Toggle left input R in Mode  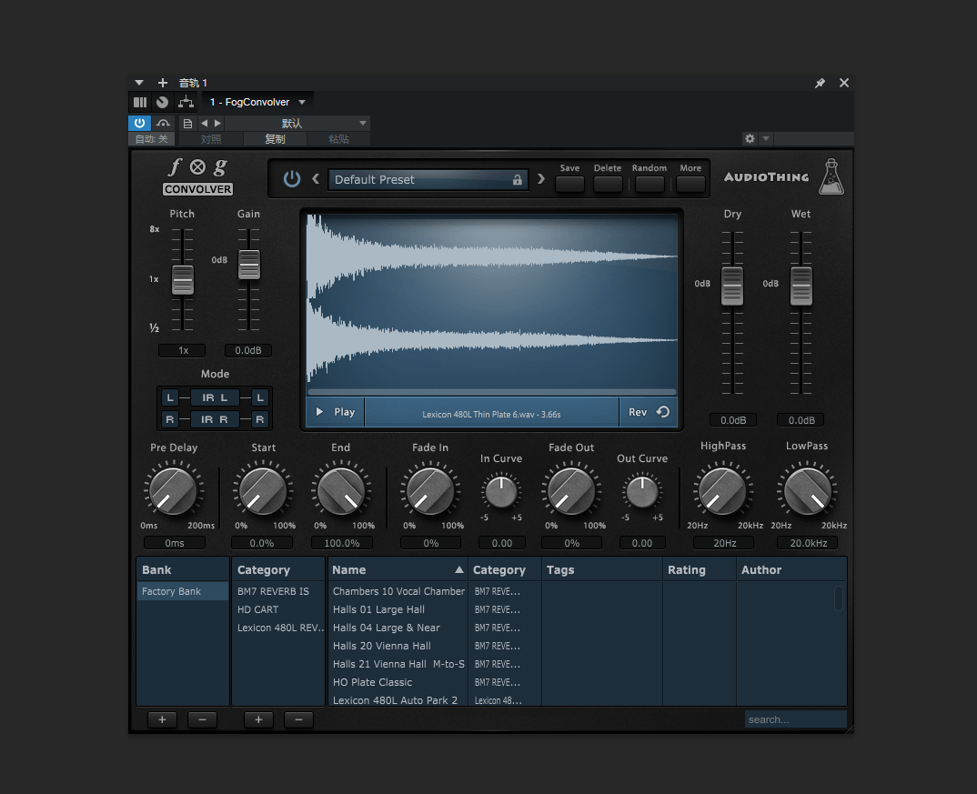(x=169, y=419)
